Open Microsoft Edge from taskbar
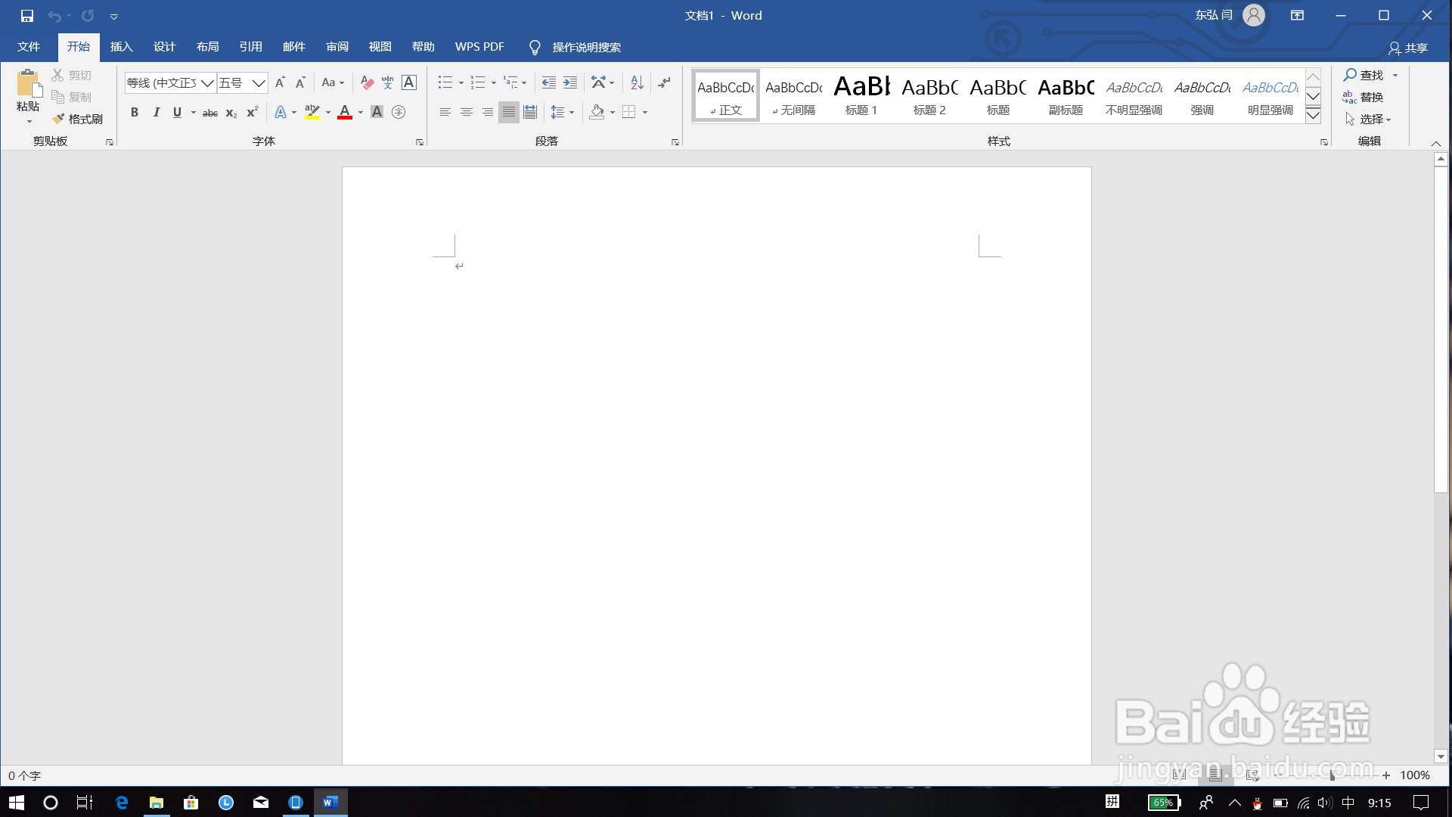Image resolution: width=1452 pixels, height=817 pixels. [x=121, y=803]
